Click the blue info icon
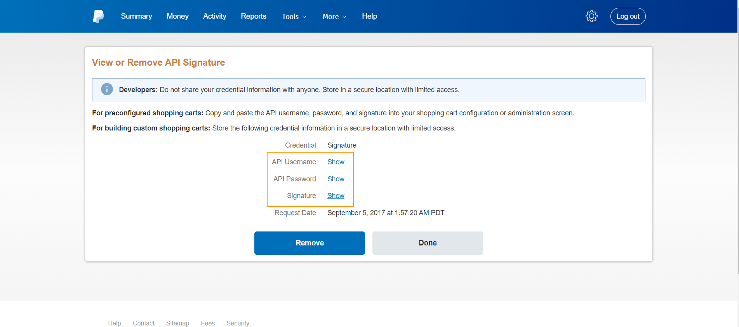Viewport: 739px width, 327px height. [107, 89]
